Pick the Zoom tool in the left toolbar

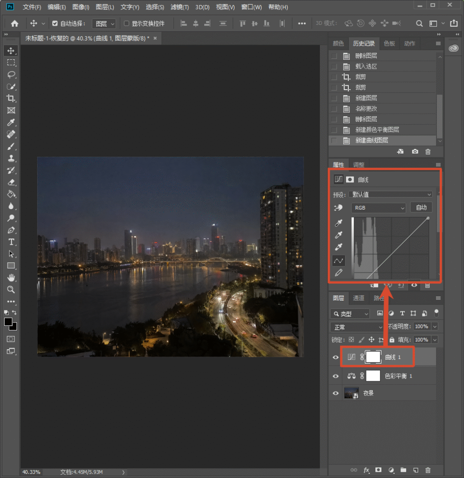pyautogui.click(x=11, y=289)
